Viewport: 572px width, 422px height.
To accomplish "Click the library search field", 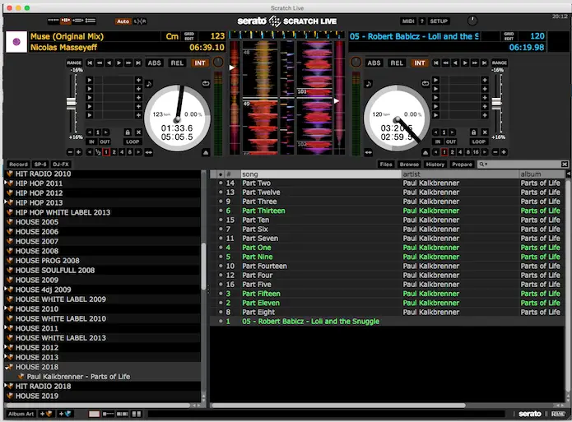I will pos(522,165).
